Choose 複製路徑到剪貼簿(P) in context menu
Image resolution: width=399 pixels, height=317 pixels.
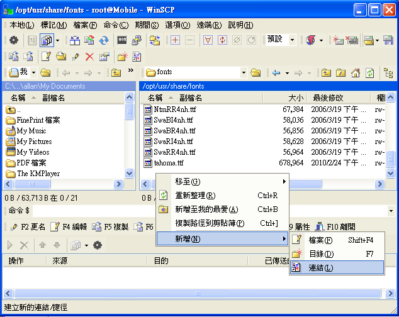point(222,223)
